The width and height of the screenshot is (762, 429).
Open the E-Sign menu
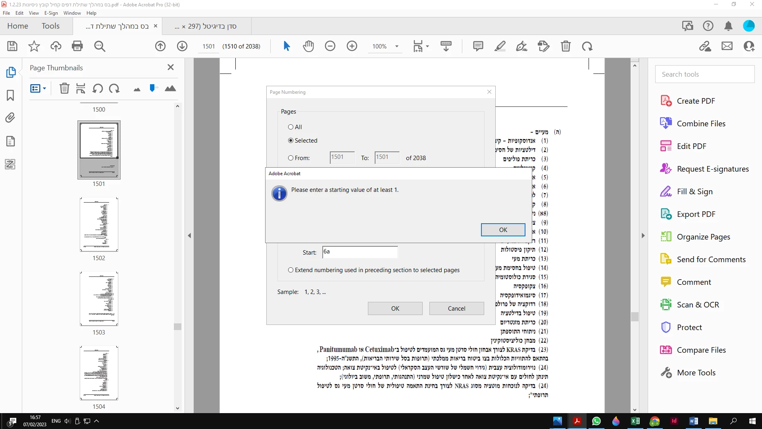click(51, 13)
